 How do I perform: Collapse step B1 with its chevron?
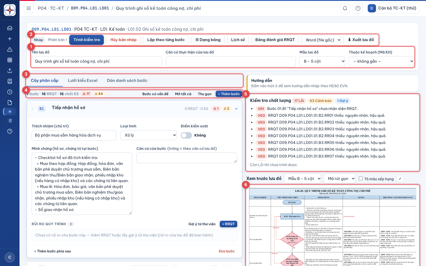236,109
